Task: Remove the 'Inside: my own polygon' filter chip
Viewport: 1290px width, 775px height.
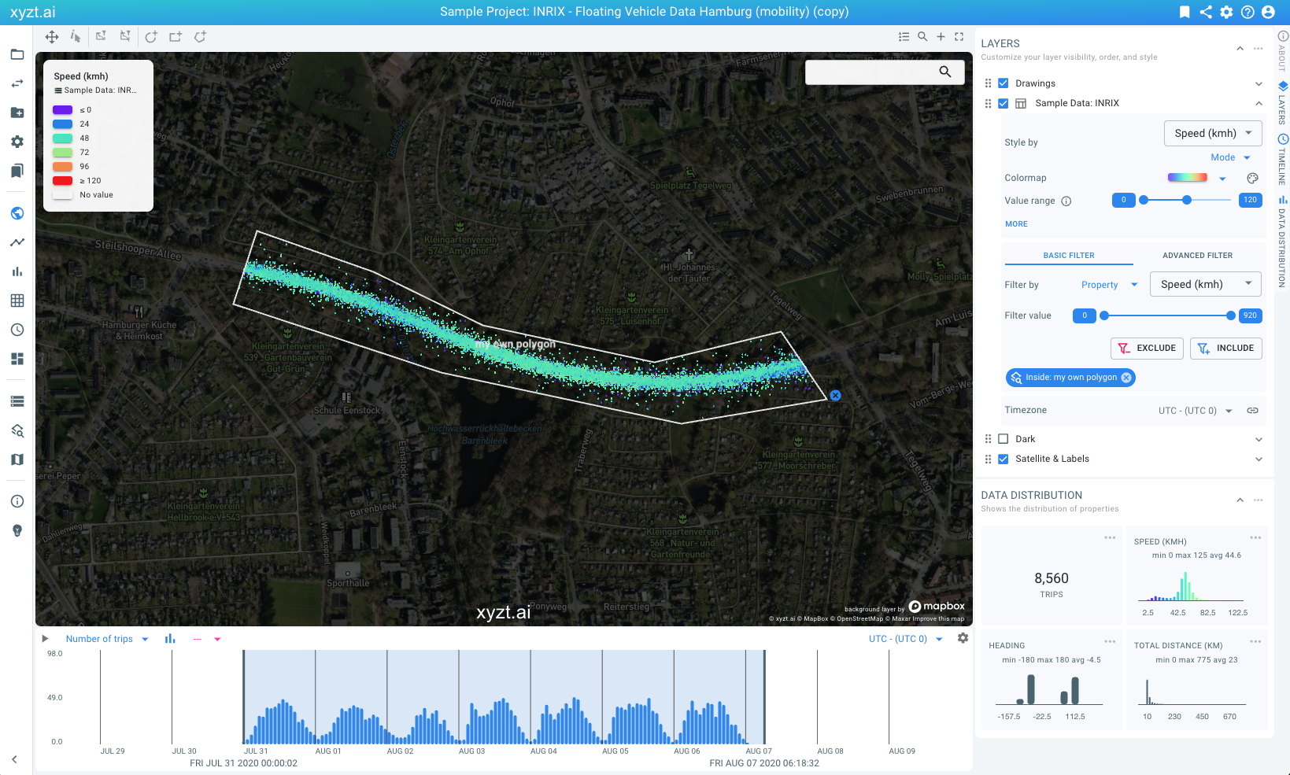Action: [x=1126, y=378]
